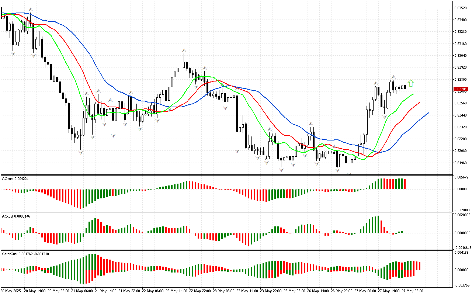This screenshot has height=295, width=472.
Task: Click the 0.83520 price scale label
Action: pos(462,8)
